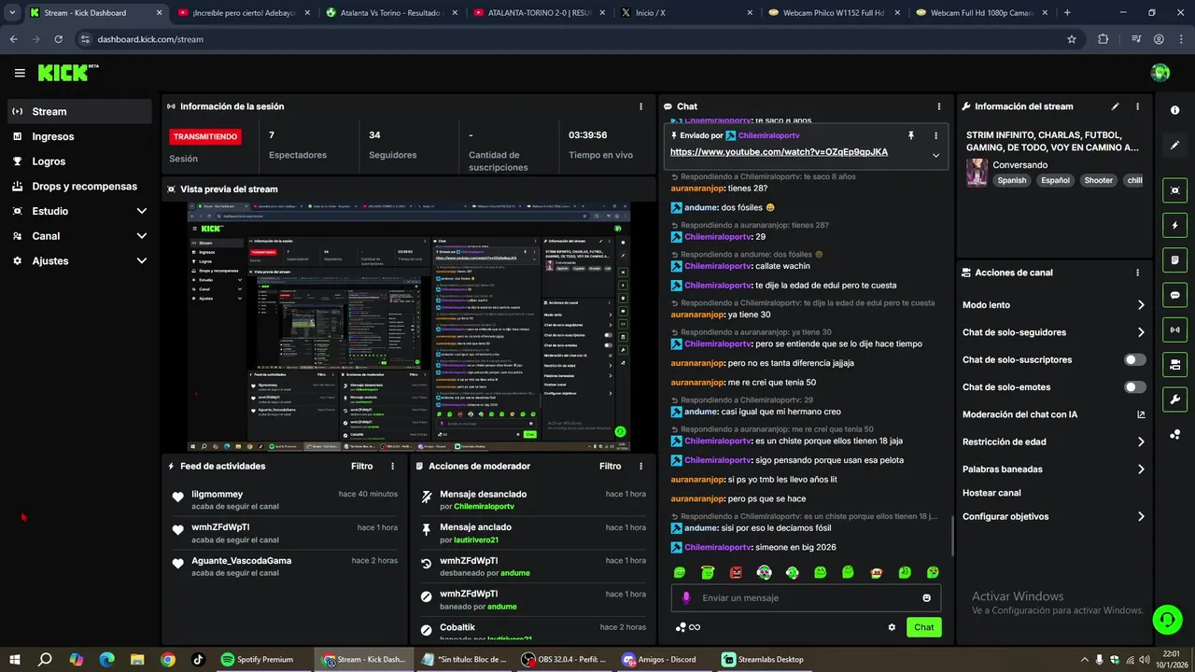Select Stream in left sidebar
This screenshot has height=672, width=1195.
pyautogui.click(x=79, y=111)
